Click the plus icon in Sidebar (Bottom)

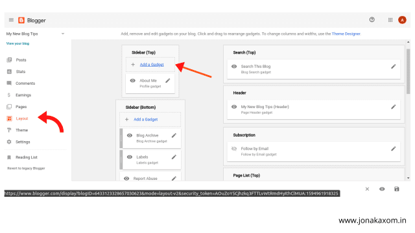[x=127, y=119]
